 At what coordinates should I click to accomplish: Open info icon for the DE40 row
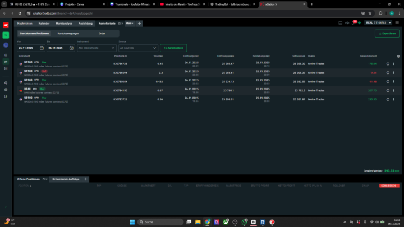pos(388,91)
